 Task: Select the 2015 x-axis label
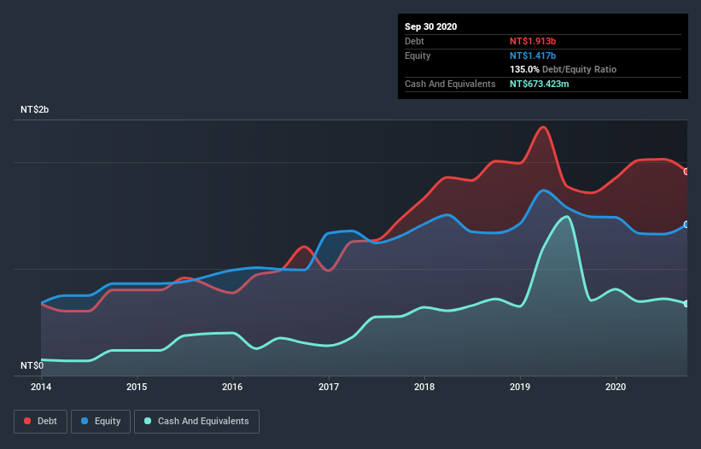(137, 387)
